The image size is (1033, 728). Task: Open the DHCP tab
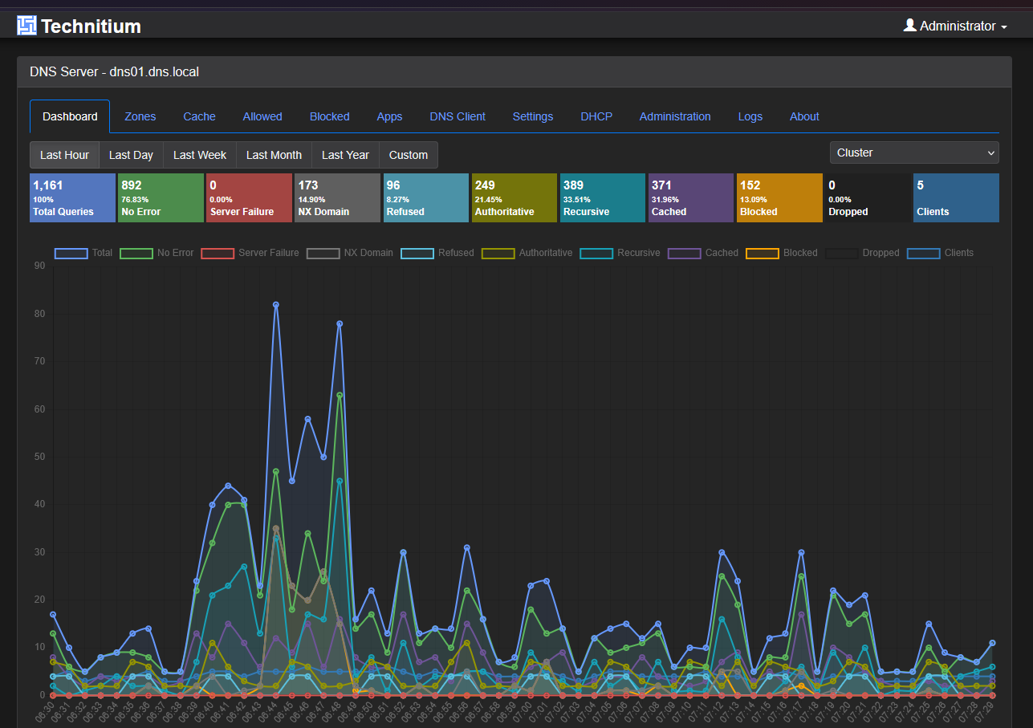[596, 116]
